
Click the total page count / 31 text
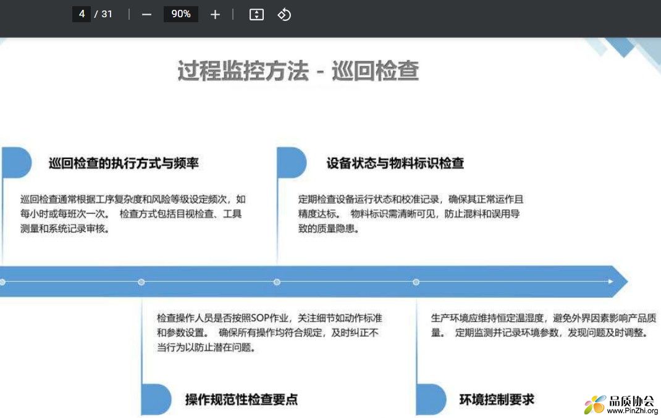103,14
